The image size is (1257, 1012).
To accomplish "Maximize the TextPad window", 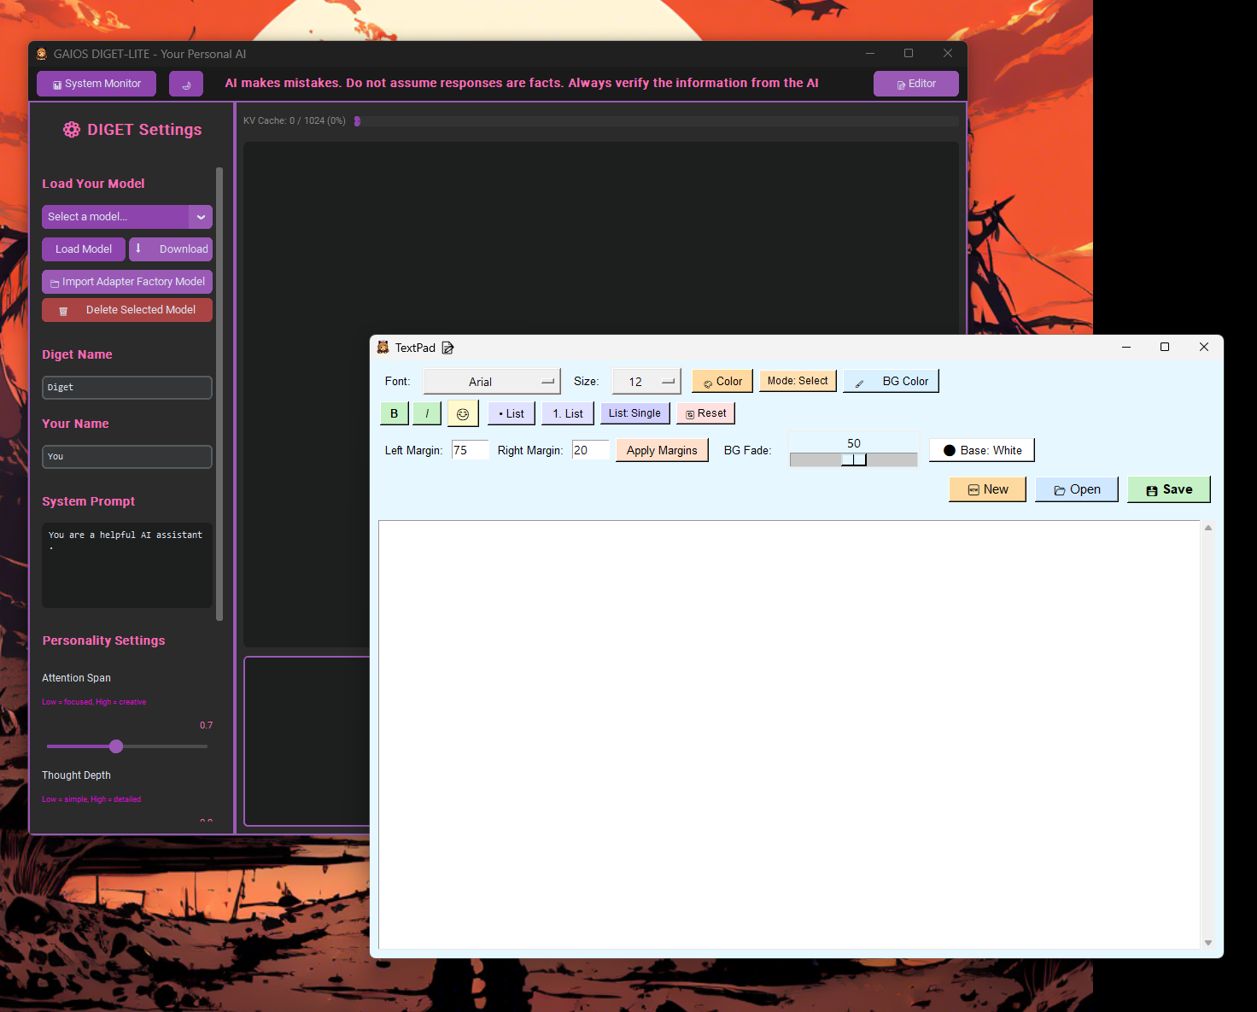I will pos(1165,347).
